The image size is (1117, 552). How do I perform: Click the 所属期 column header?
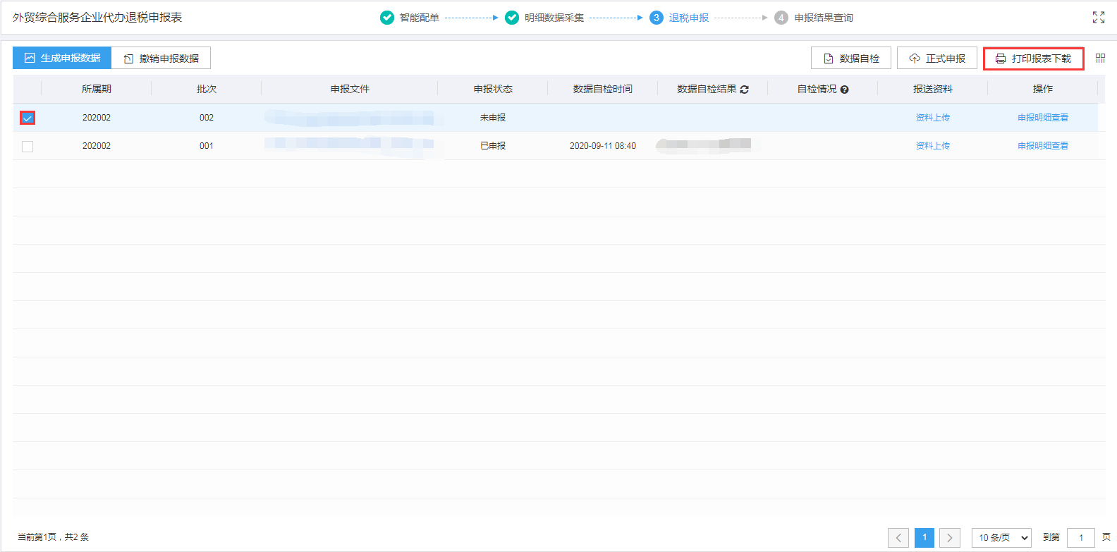click(x=97, y=89)
